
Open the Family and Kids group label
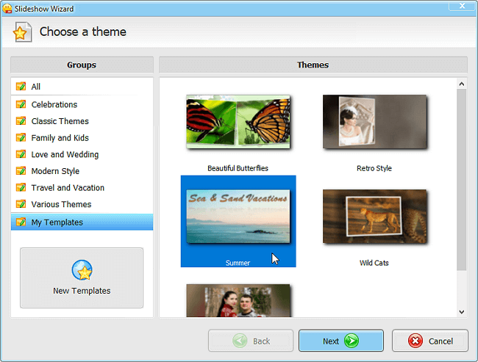pos(60,138)
